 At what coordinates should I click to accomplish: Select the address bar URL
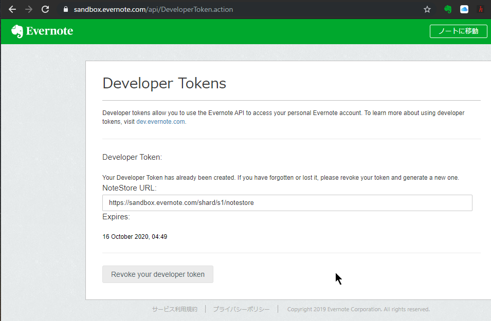[153, 9]
